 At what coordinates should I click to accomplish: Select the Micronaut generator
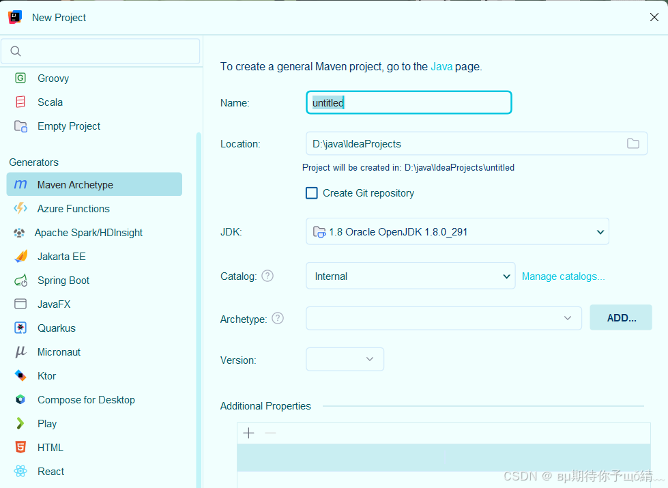59,352
